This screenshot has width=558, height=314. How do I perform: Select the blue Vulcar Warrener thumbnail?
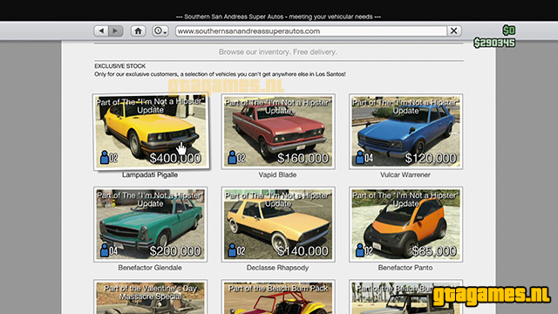click(x=405, y=132)
